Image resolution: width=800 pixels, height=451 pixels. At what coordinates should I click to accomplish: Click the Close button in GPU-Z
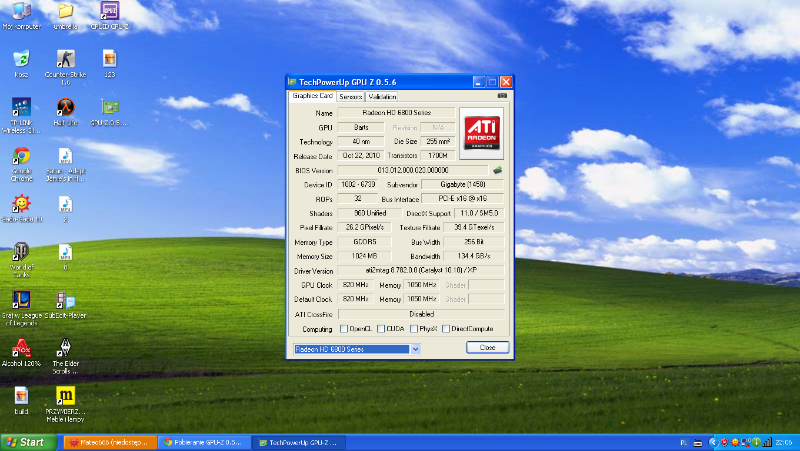pyautogui.click(x=488, y=348)
